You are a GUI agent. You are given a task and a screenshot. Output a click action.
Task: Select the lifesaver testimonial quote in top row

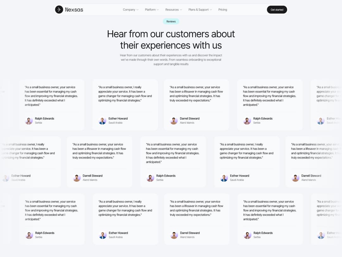click(x=196, y=94)
